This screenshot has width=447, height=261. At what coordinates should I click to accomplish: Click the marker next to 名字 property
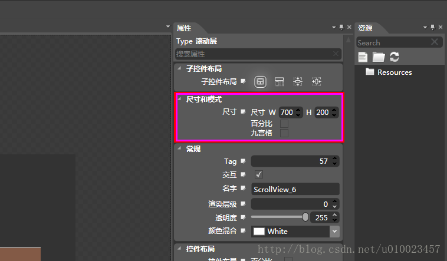[243, 188]
